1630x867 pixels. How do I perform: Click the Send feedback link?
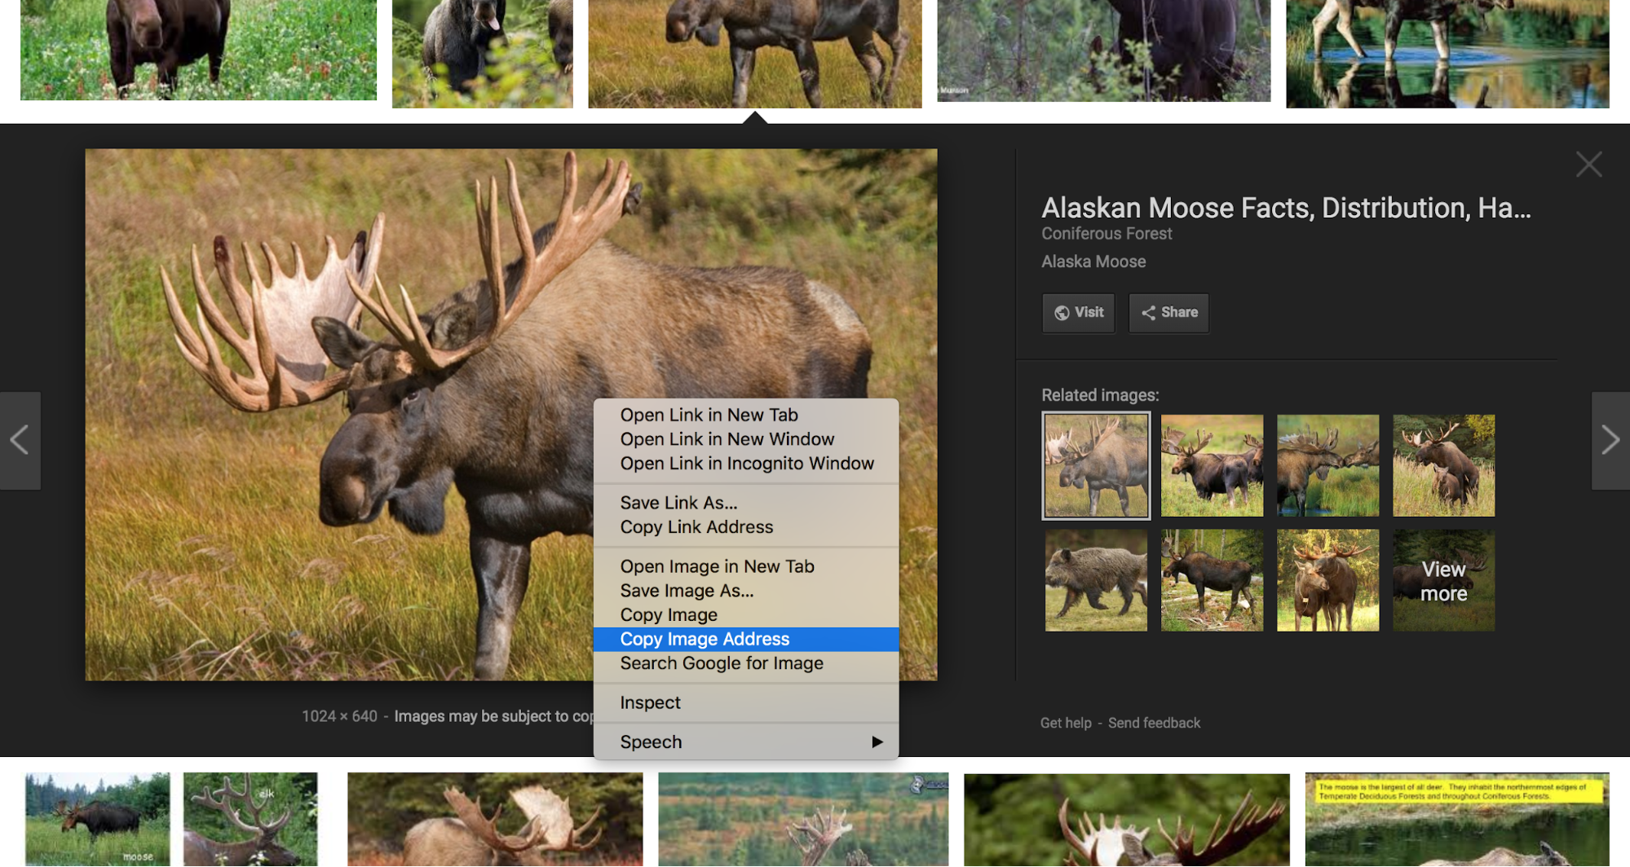click(x=1154, y=723)
